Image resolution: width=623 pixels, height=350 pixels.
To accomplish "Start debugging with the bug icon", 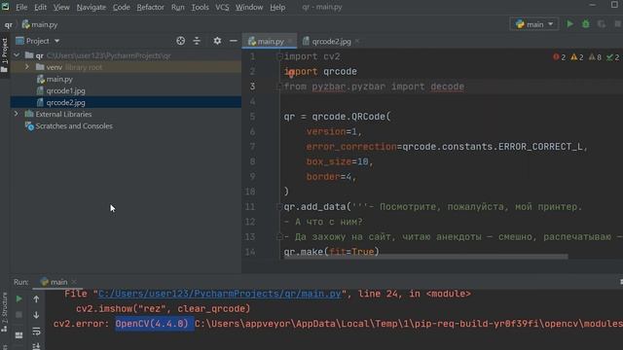I will coord(586,24).
